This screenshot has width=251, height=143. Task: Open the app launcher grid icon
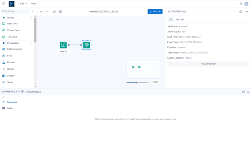(4, 4)
